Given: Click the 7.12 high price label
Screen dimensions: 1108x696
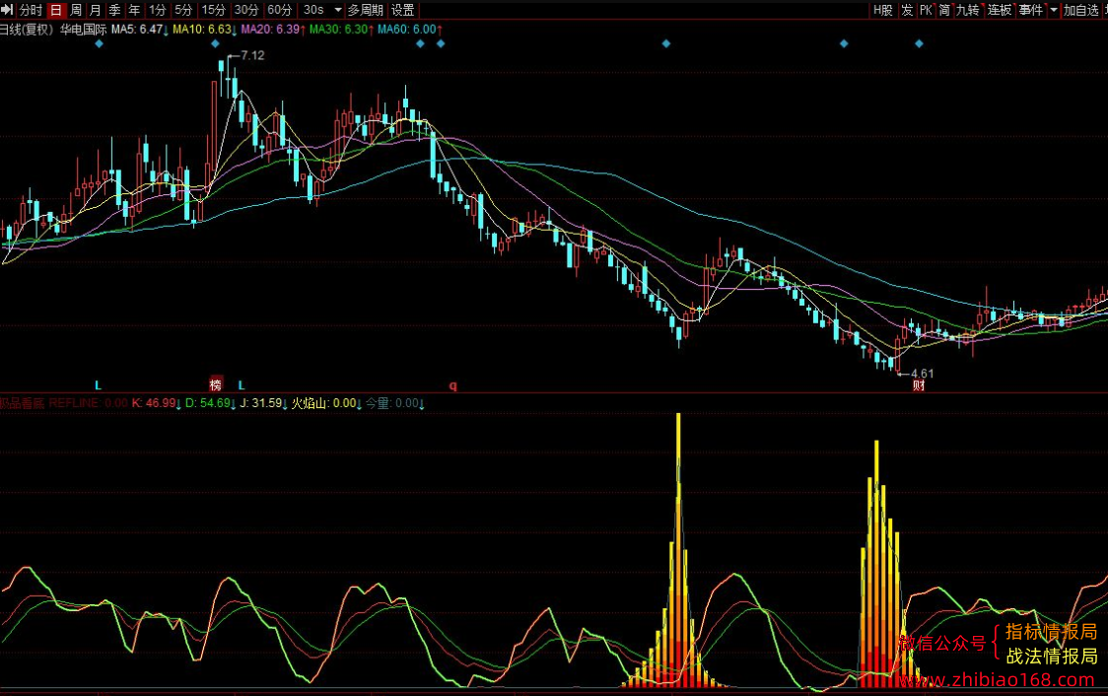Looking at the screenshot, I should tap(252, 55).
